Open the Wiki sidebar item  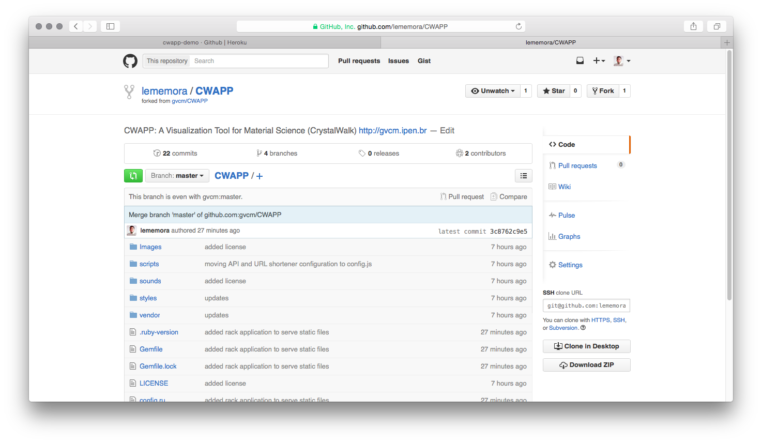(560, 187)
